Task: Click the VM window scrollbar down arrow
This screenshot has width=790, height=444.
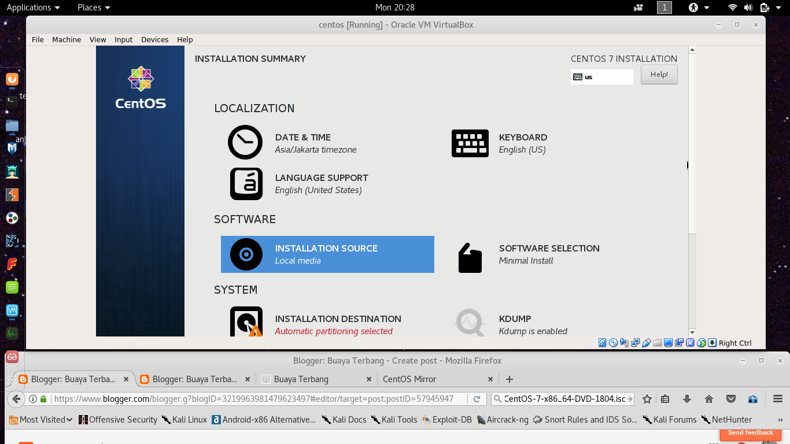Action: pos(692,332)
